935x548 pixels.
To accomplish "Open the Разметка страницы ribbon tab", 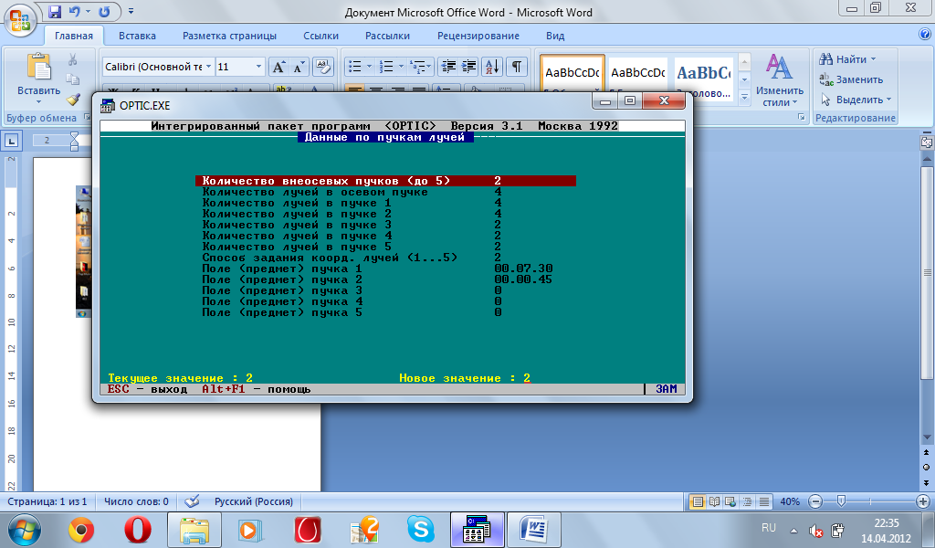I will 229,36.
